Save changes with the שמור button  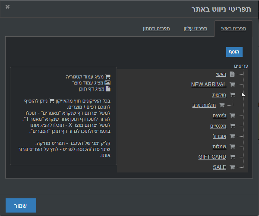click(21, 206)
